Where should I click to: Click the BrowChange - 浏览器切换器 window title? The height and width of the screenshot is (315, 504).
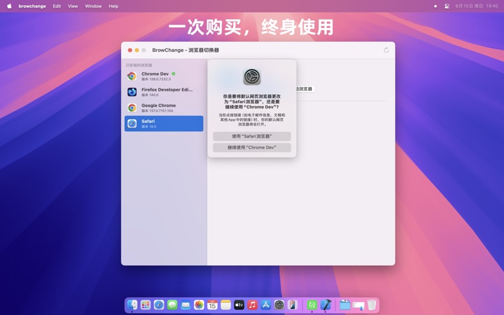tap(185, 50)
